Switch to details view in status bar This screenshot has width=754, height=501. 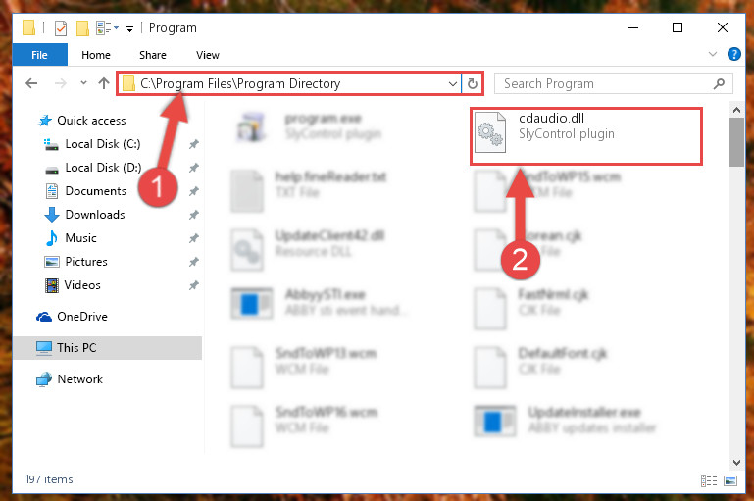709,480
